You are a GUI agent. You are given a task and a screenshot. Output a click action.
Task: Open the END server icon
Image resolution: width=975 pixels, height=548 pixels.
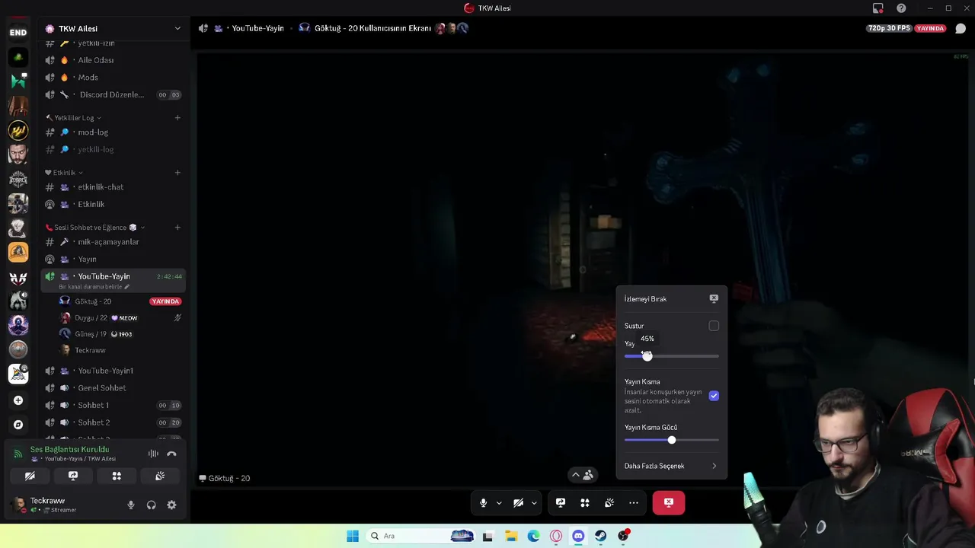tap(18, 33)
